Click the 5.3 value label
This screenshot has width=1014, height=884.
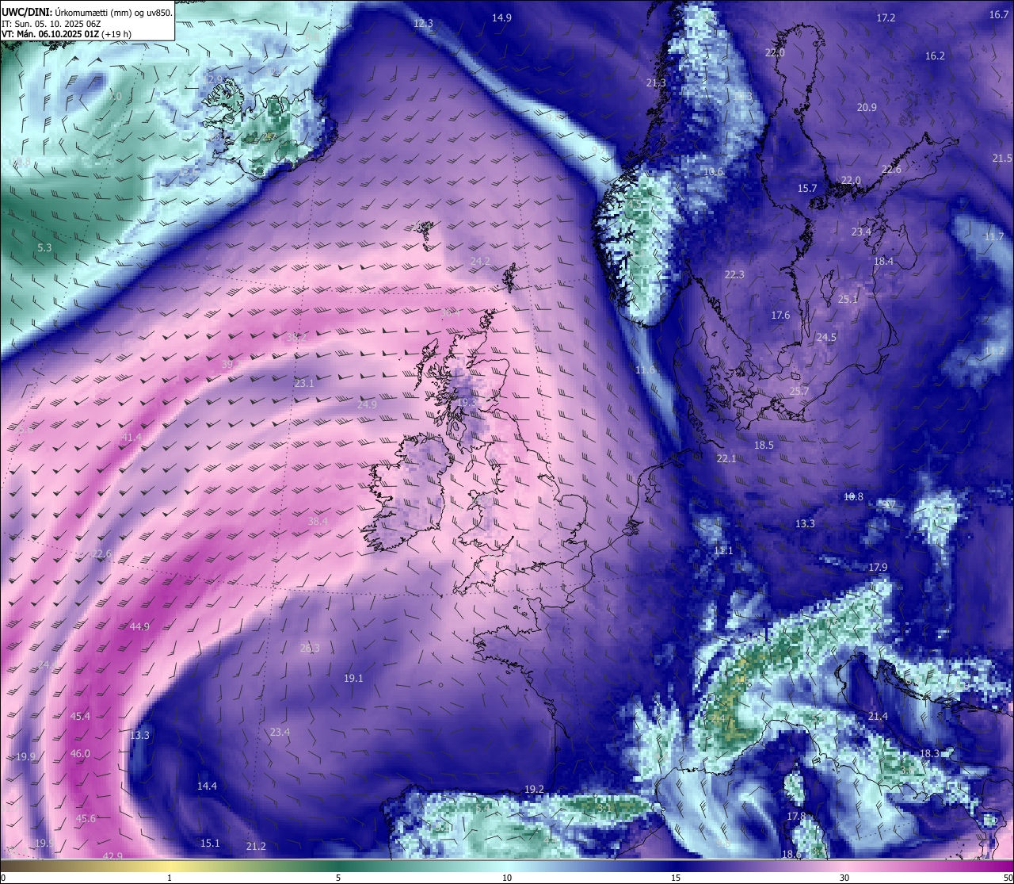(44, 247)
